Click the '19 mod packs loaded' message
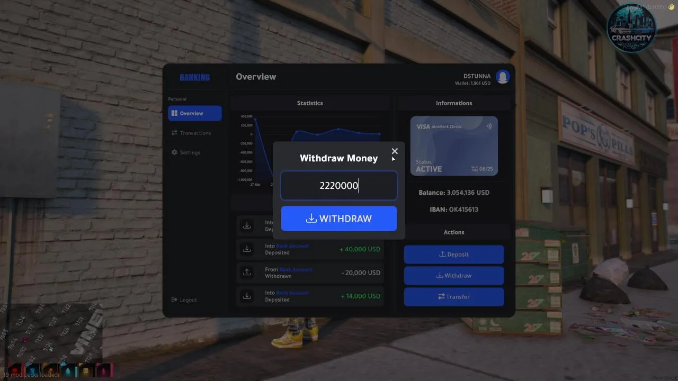The width and height of the screenshot is (678, 381). pyautogui.click(x=32, y=375)
